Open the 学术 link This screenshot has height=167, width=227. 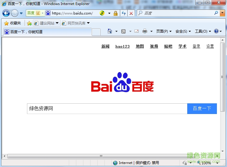point(182,46)
